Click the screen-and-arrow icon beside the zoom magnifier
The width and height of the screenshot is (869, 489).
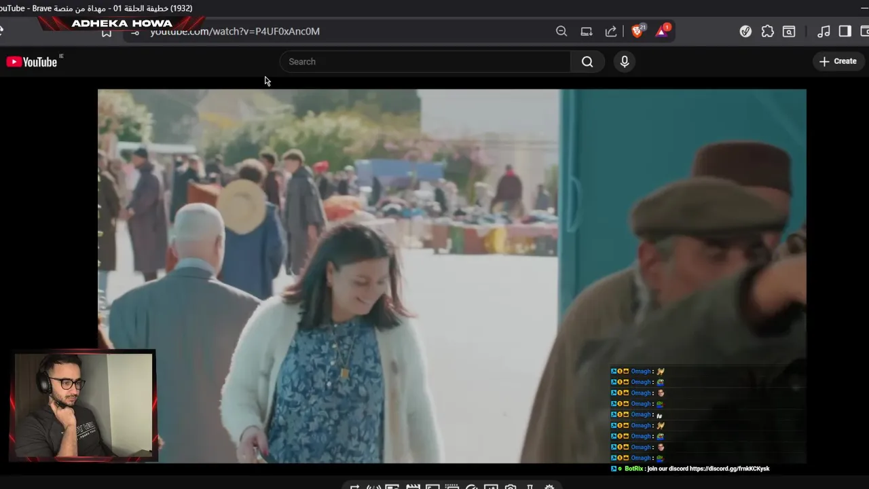point(587,31)
